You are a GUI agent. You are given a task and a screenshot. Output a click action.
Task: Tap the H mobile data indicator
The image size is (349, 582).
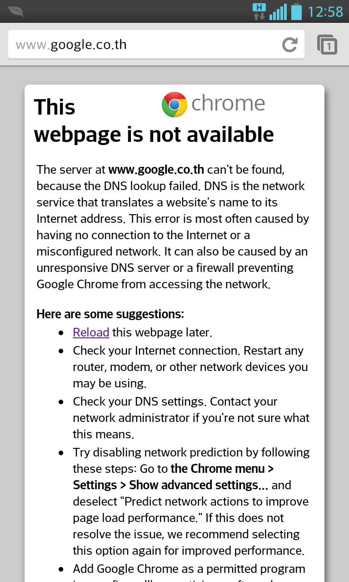(259, 11)
